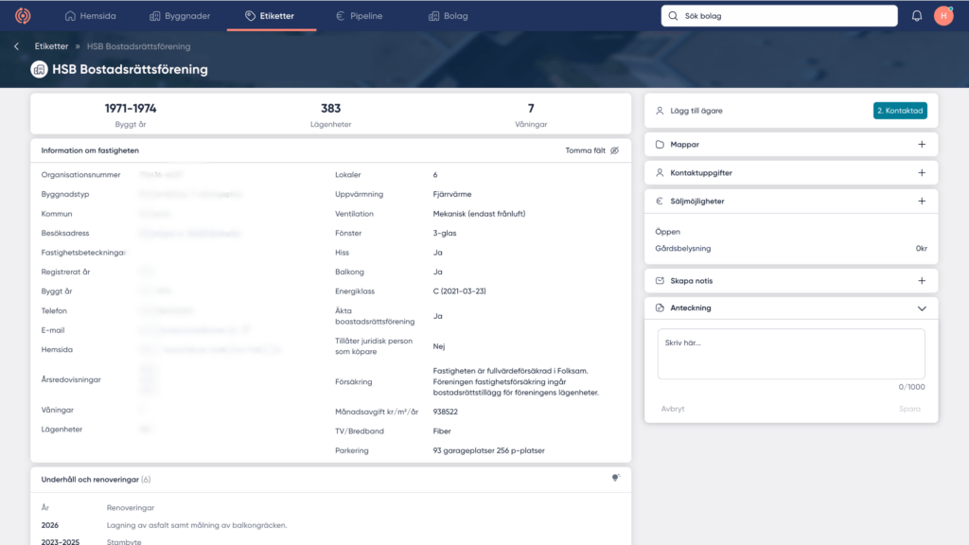The height and width of the screenshot is (545, 969).
Task: Click the Etiketter breadcrumb link
Action: coord(51,46)
